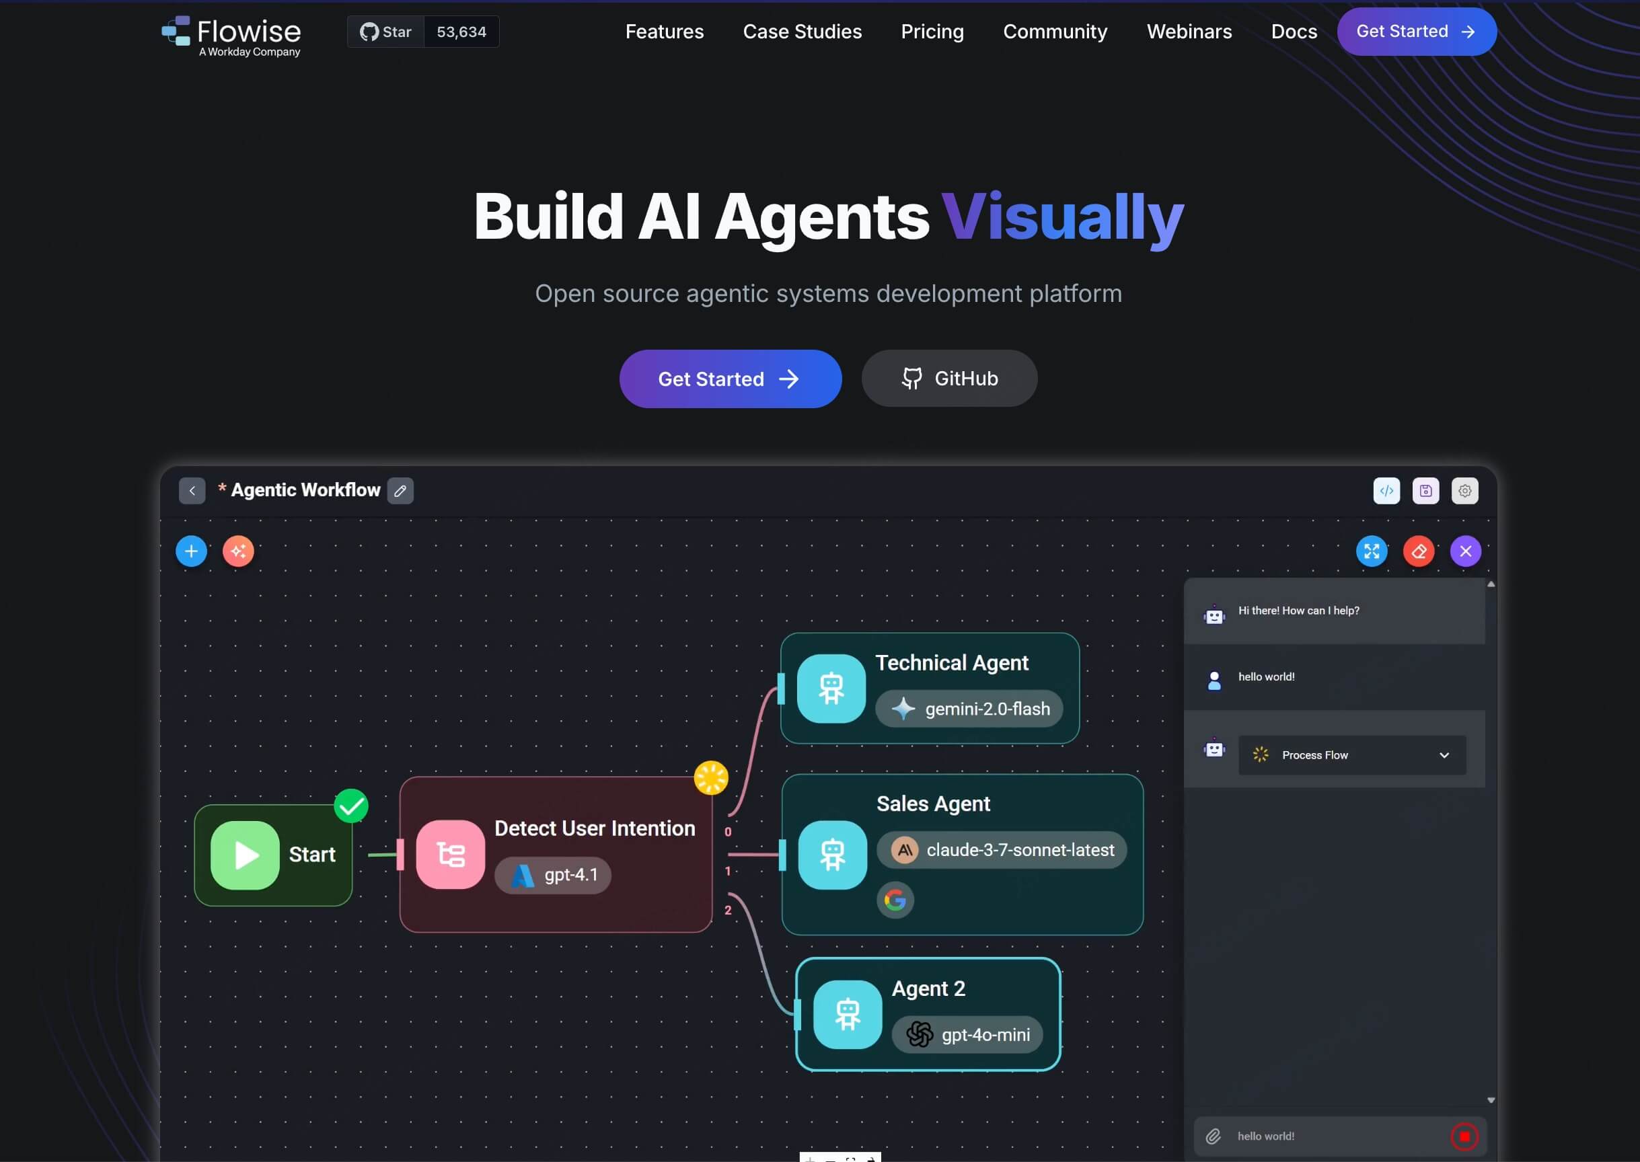1640x1162 pixels.
Task: Click the Agent 2 node title
Action: click(x=928, y=989)
